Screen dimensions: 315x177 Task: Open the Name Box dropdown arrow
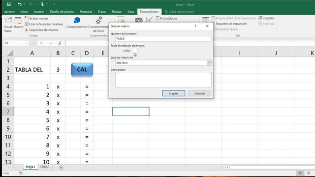pyautogui.click(x=27, y=43)
